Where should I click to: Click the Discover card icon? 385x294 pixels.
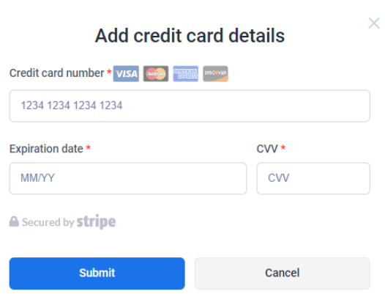pos(216,73)
